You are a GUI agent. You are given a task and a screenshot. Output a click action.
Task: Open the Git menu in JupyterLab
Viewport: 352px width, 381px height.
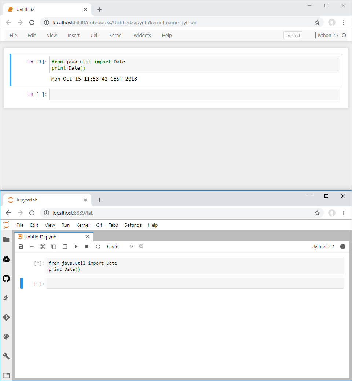coord(99,225)
